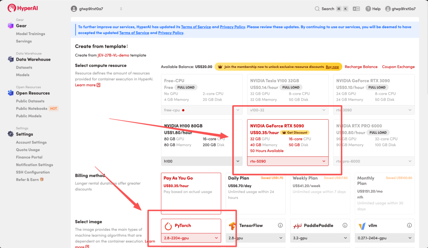Expand the PyTorch 2.8-2204-gpu version dropdown

click(191, 238)
